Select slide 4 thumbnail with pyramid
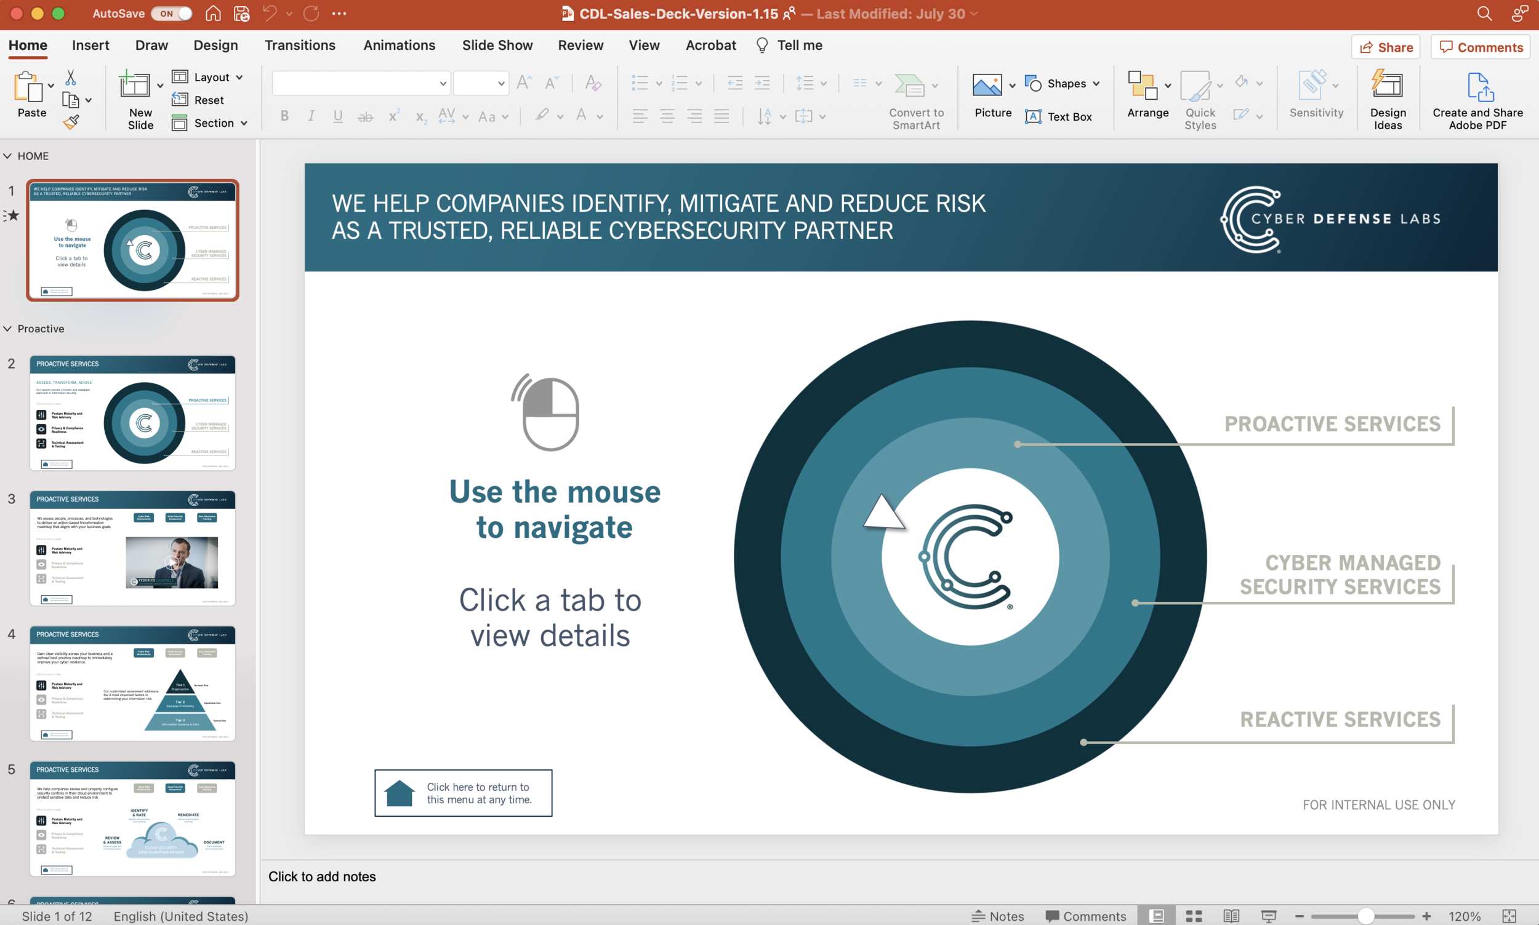 point(132,683)
